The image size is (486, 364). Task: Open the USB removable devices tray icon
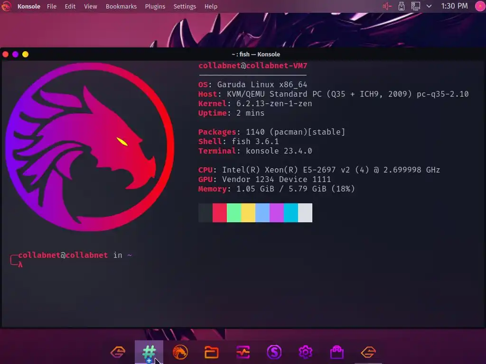(x=402, y=6)
